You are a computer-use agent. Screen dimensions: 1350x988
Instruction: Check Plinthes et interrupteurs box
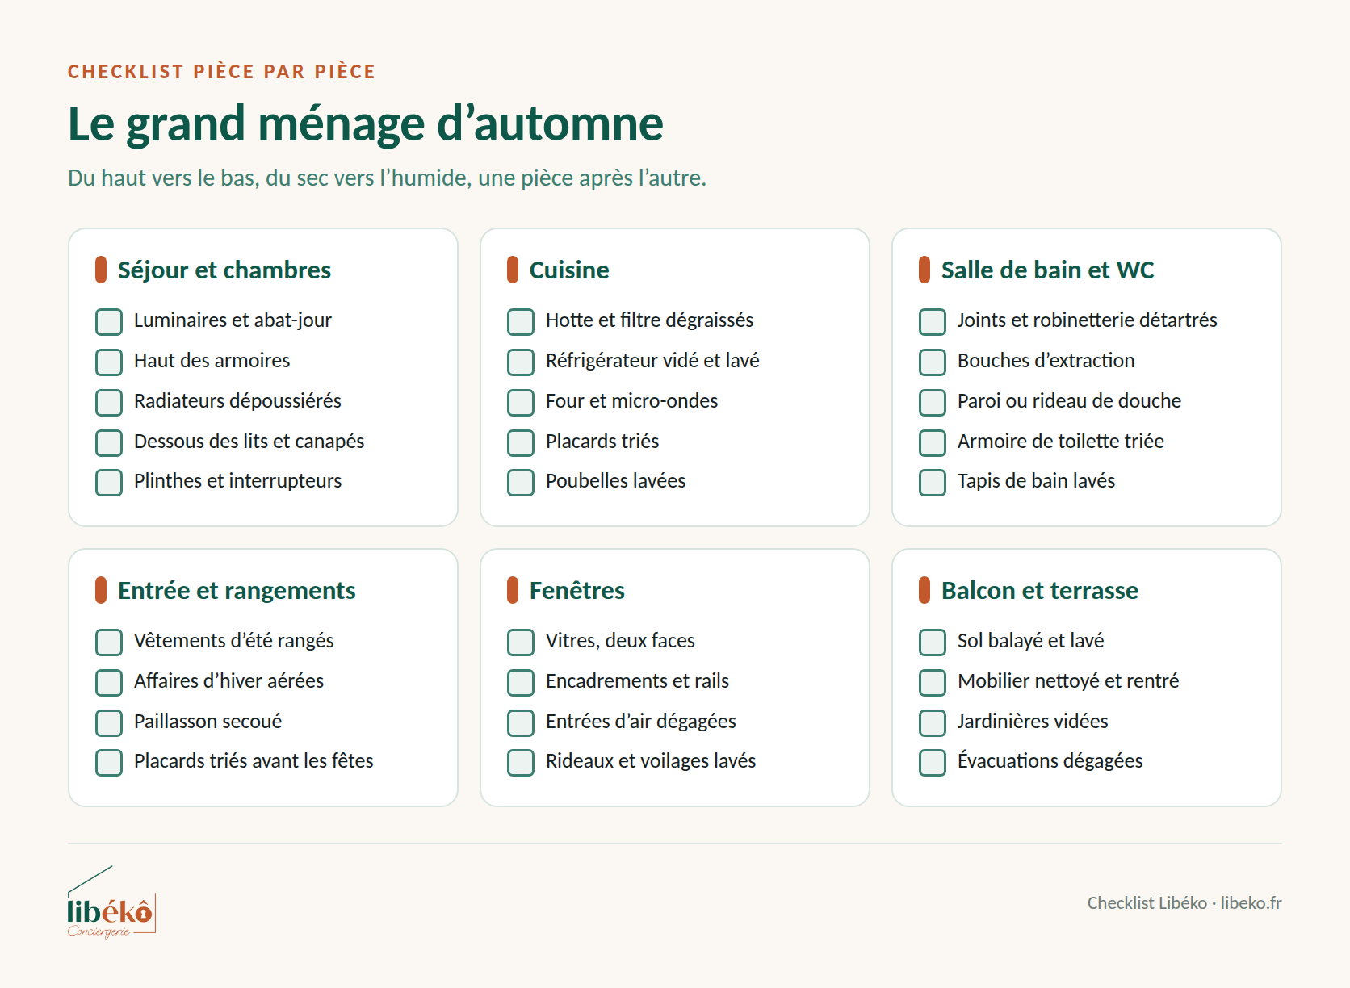click(109, 482)
